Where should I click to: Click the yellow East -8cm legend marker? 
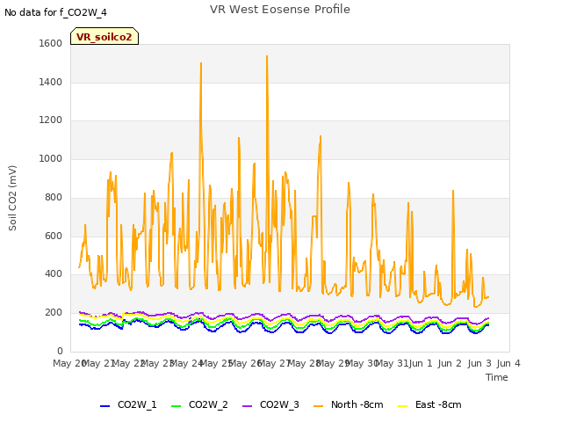(x=402, y=406)
